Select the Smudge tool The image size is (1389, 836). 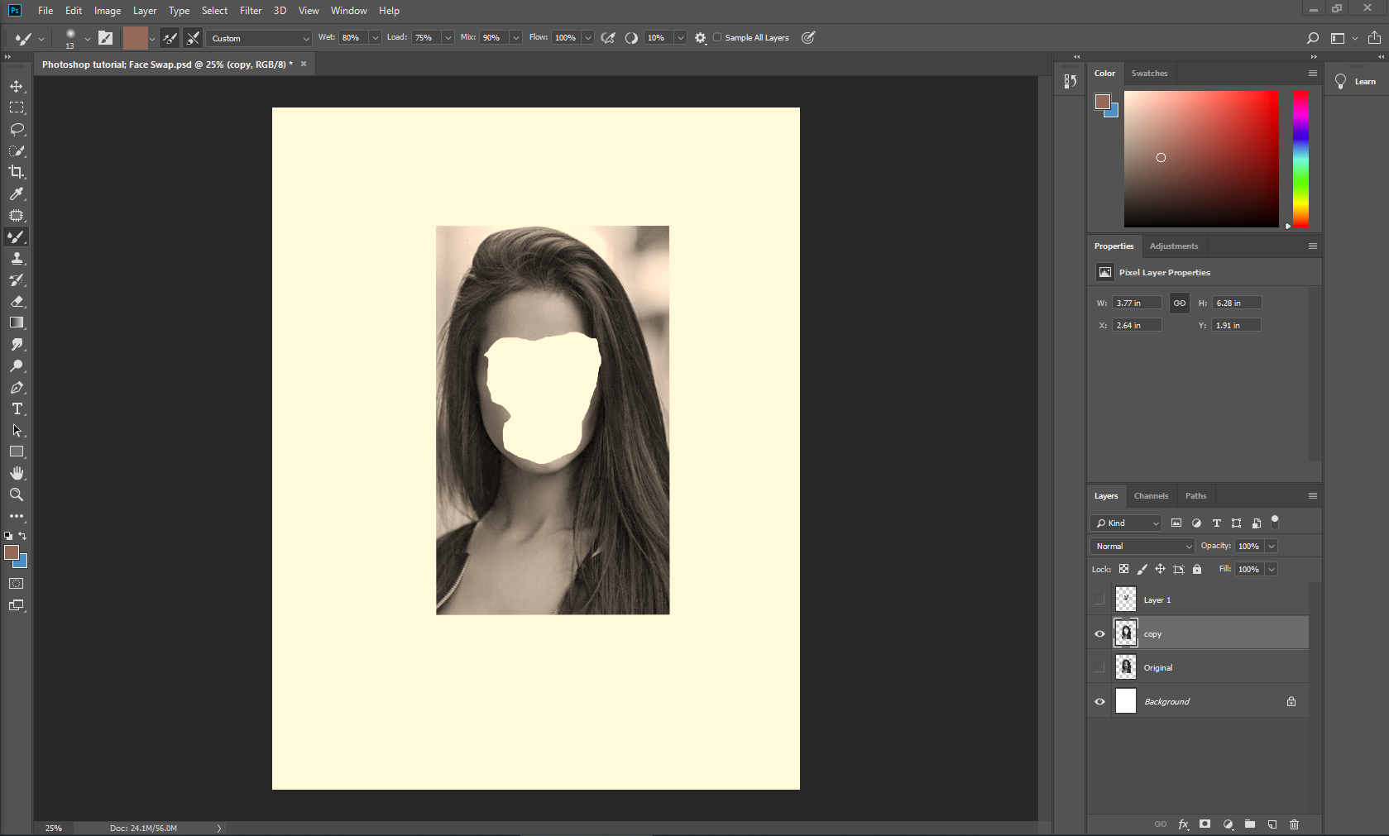tap(17, 344)
